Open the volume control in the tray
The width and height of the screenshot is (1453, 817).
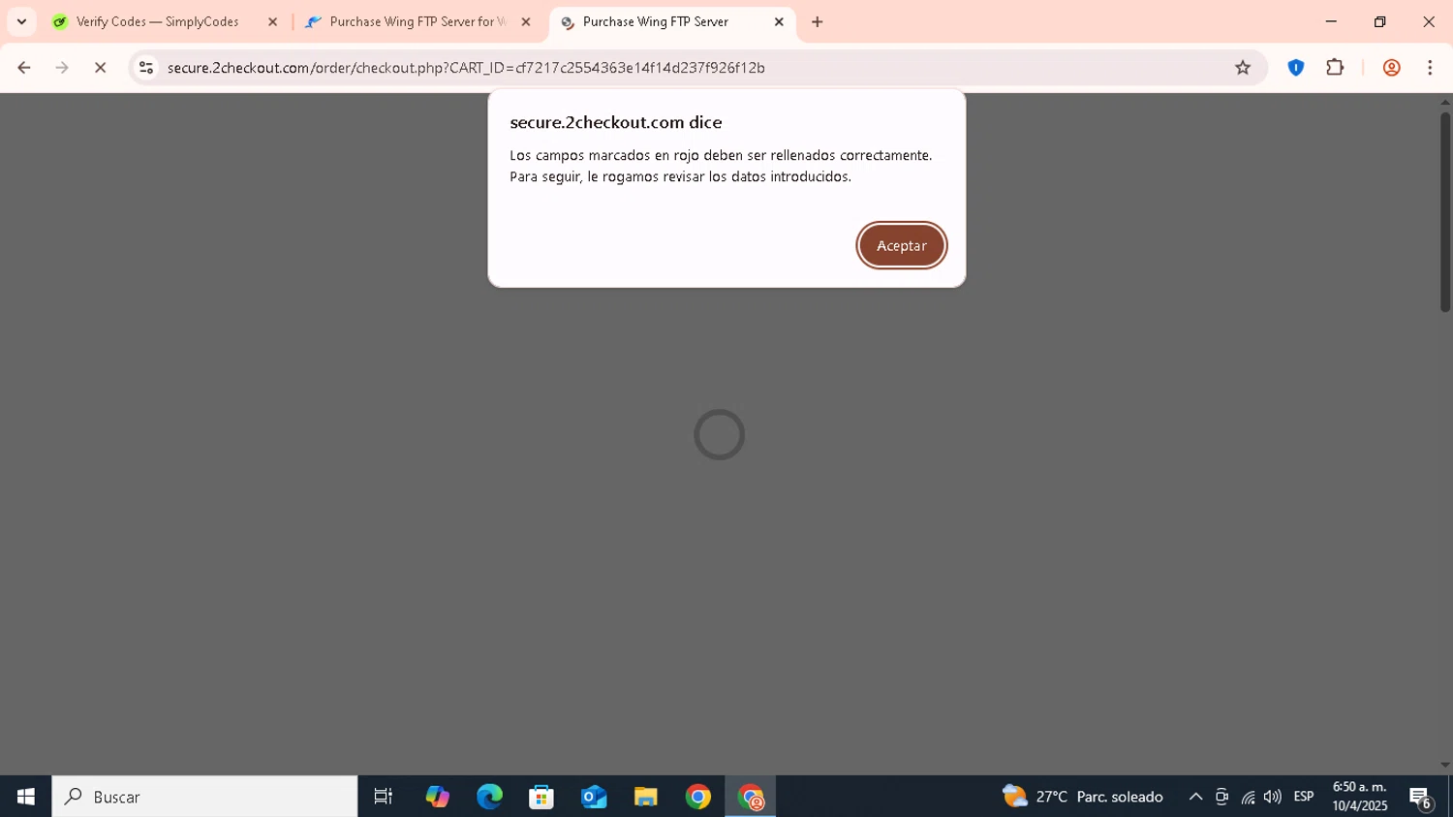tap(1273, 797)
